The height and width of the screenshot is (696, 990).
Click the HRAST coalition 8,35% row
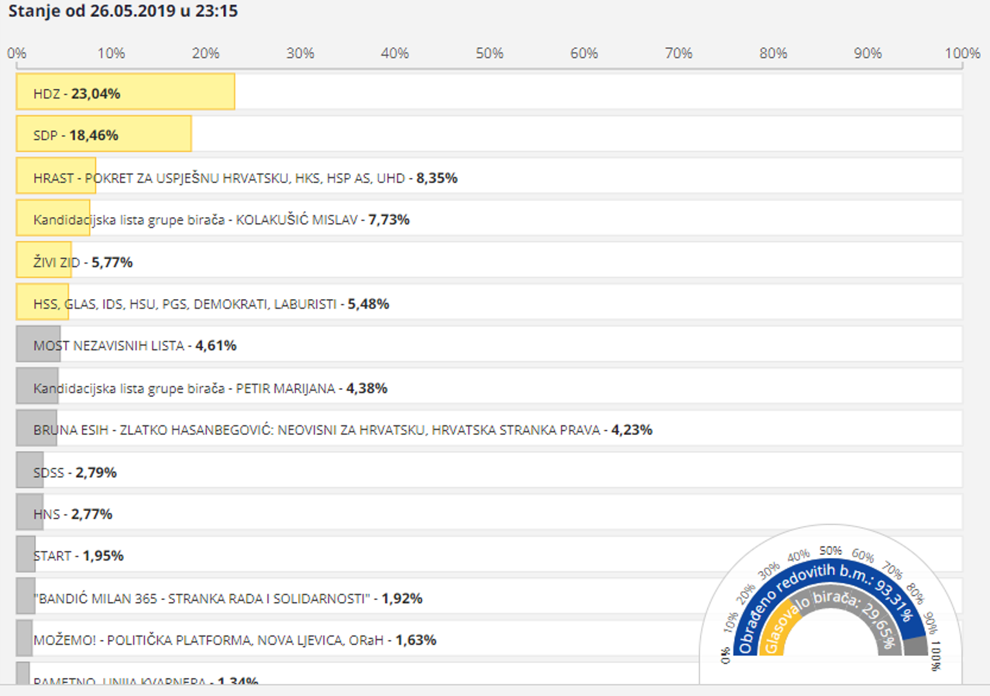245,178
